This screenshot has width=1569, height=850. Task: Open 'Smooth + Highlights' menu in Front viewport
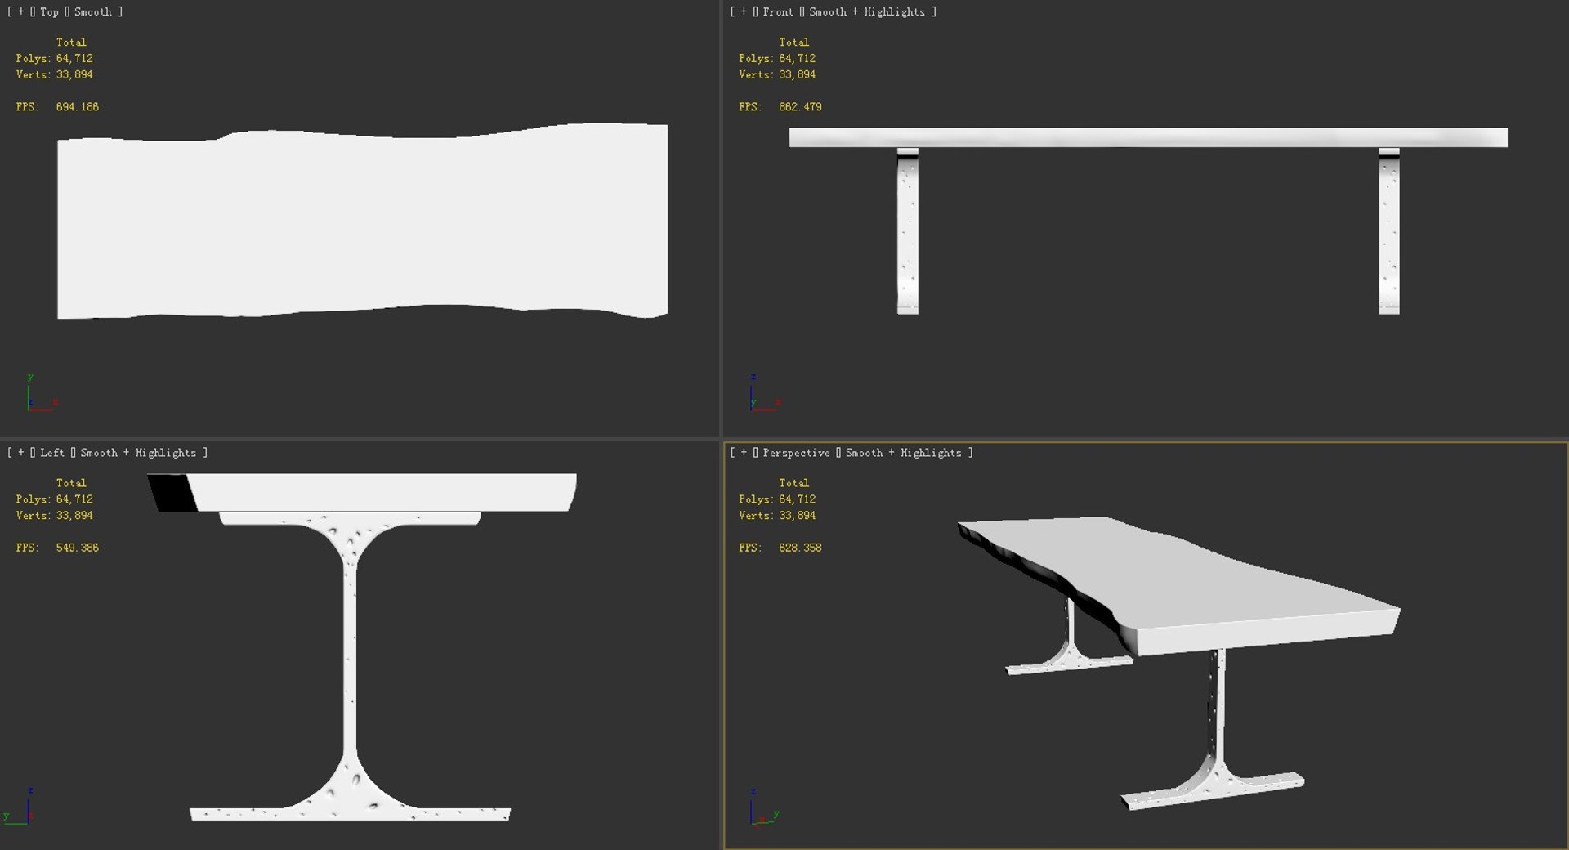(867, 11)
